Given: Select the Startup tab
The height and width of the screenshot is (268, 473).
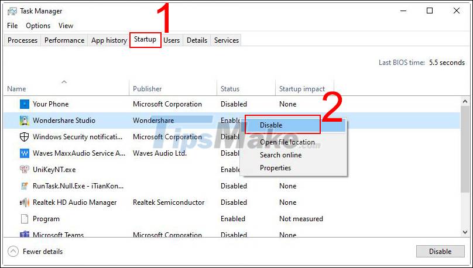Looking at the screenshot, I should click(x=145, y=39).
